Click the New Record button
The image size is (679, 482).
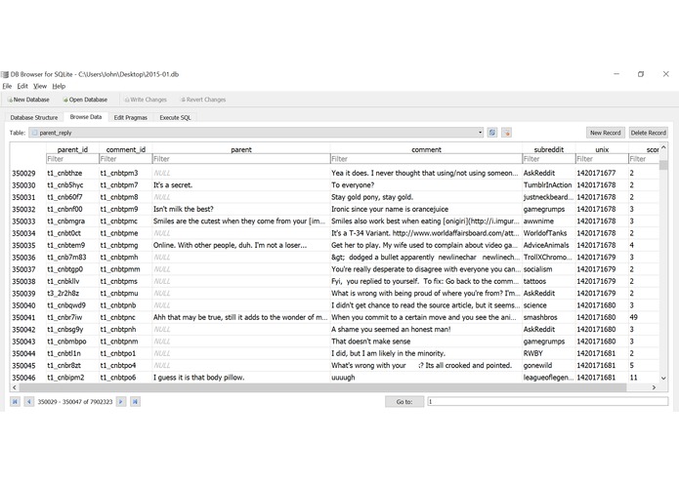(x=606, y=133)
